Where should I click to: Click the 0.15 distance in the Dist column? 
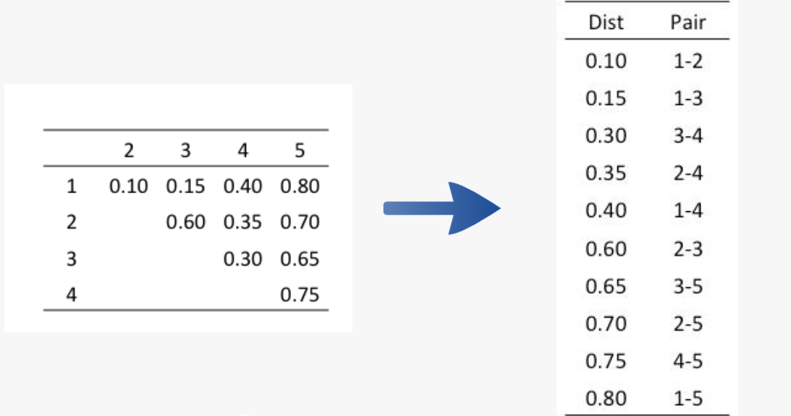(x=606, y=98)
